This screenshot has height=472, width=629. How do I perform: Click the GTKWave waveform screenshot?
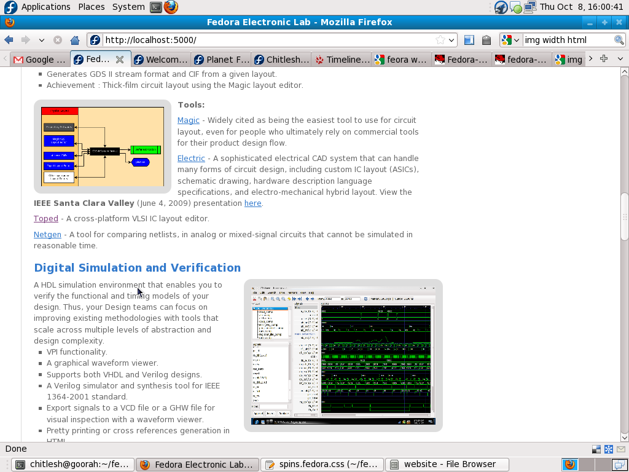(343, 355)
